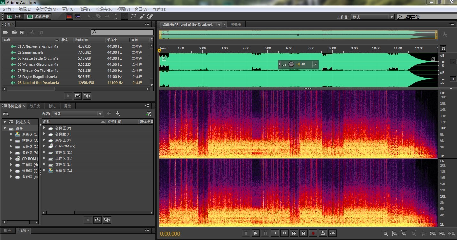
Task: Expand the 备份区 (J:) drive entry
Action: 44,128
